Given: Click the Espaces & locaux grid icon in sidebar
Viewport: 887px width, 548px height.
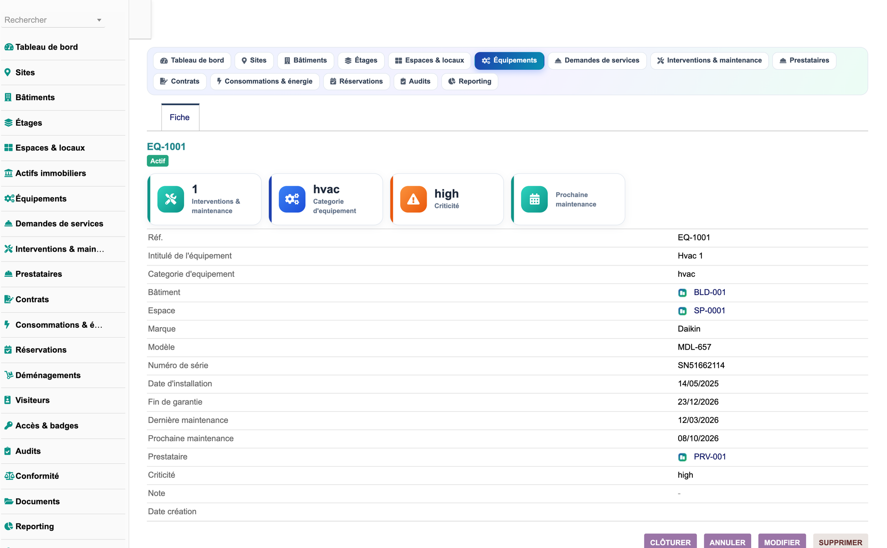Looking at the screenshot, I should coord(8,148).
